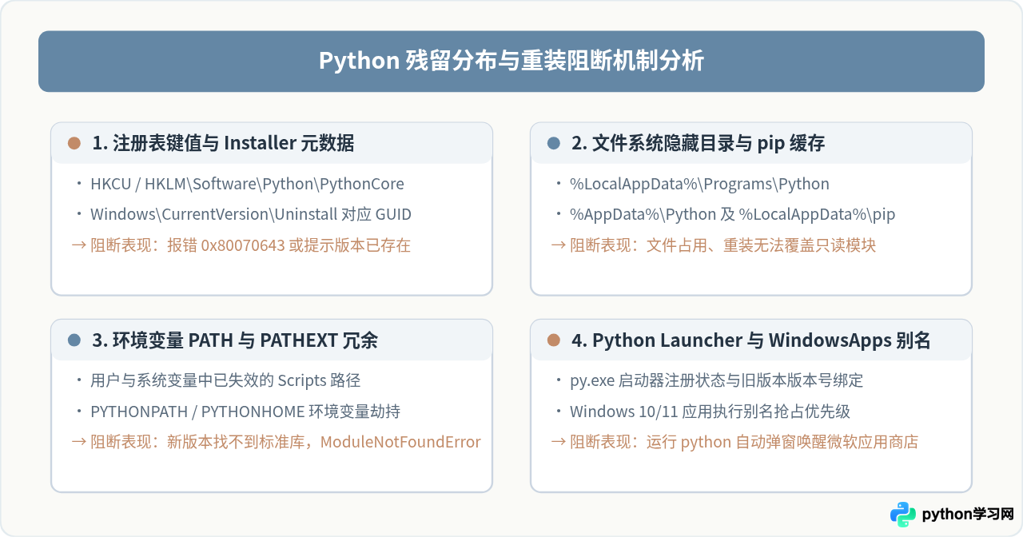
Task: Click the '报错 0x80070643 或提示版本已存在' line
Action: click(241, 245)
